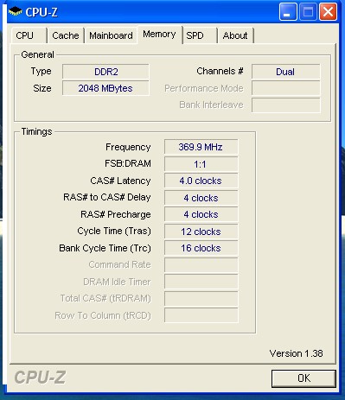The height and width of the screenshot is (400, 345).
Task: Click the empty Bank Interleave field
Action: click(285, 105)
